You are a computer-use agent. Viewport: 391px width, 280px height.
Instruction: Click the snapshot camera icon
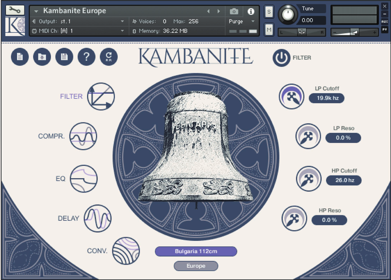(x=234, y=11)
